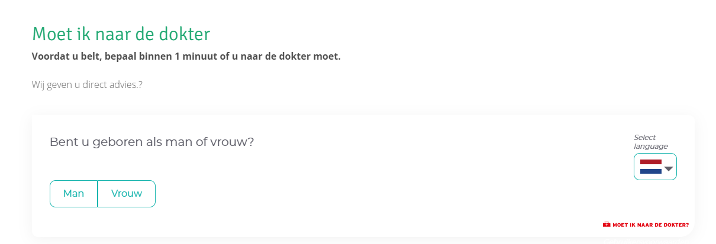This screenshot has width=716, height=244.
Task: Open the language selector arrow
Action: (x=669, y=168)
